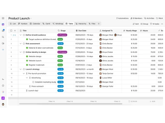The image size is (165, 123).
Task: Open the To-Do stage dropdown for Risk assessment
Action: click(x=60, y=44)
